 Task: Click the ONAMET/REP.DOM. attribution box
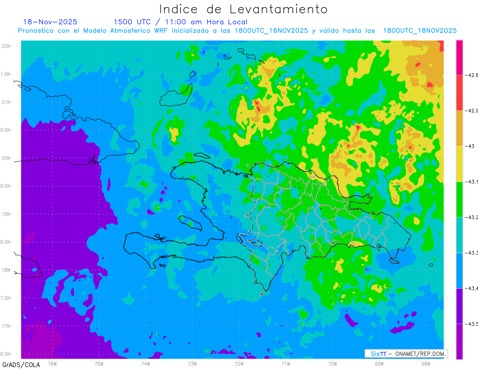click(406, 353)
